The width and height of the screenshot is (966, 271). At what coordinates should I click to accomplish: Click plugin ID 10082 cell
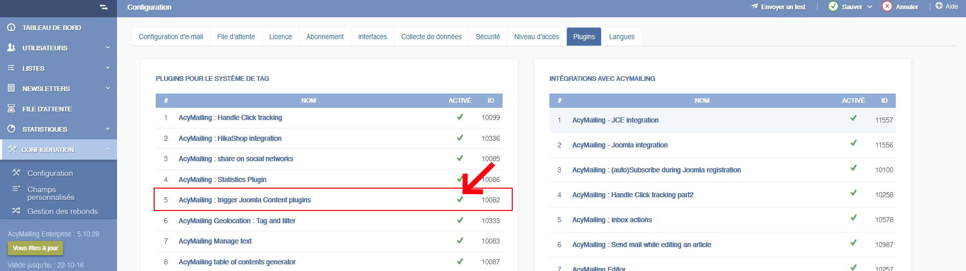[491, 200]
